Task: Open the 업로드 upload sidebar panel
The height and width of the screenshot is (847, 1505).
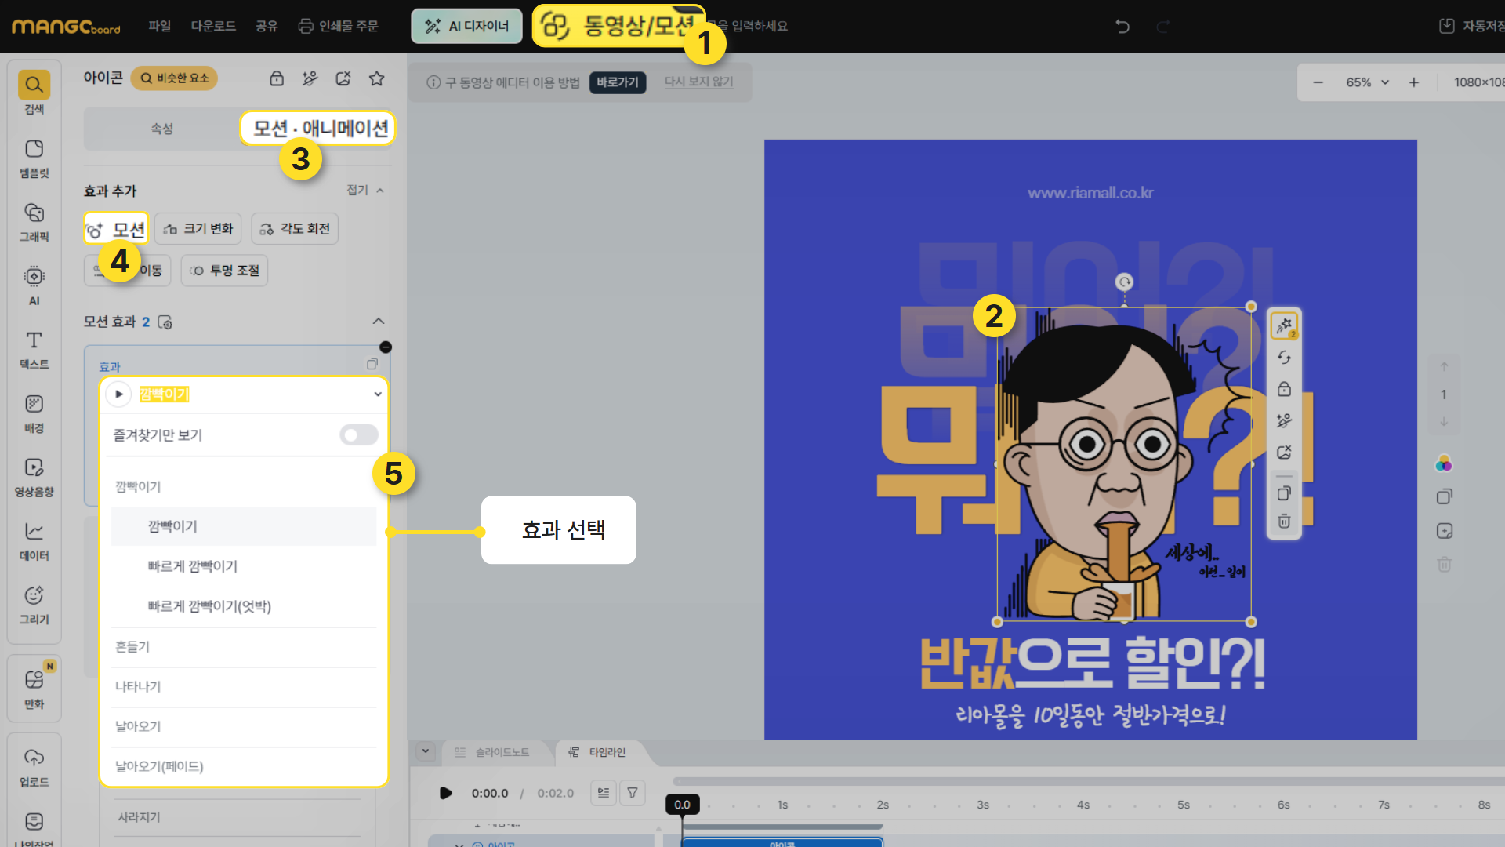Action: (x=34, y=768)
